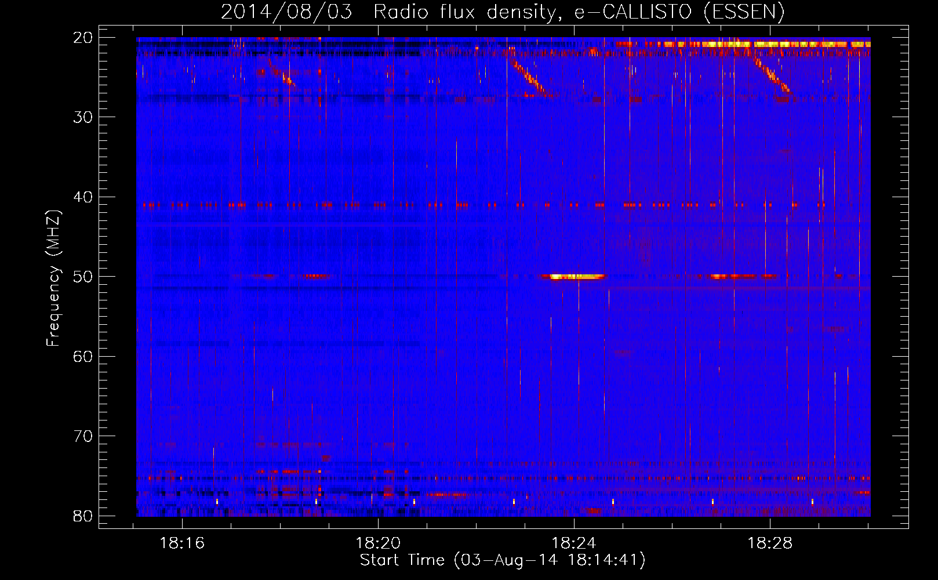
Task: Click the 40 MHz frequency tick label
Action: click(83, 197)
